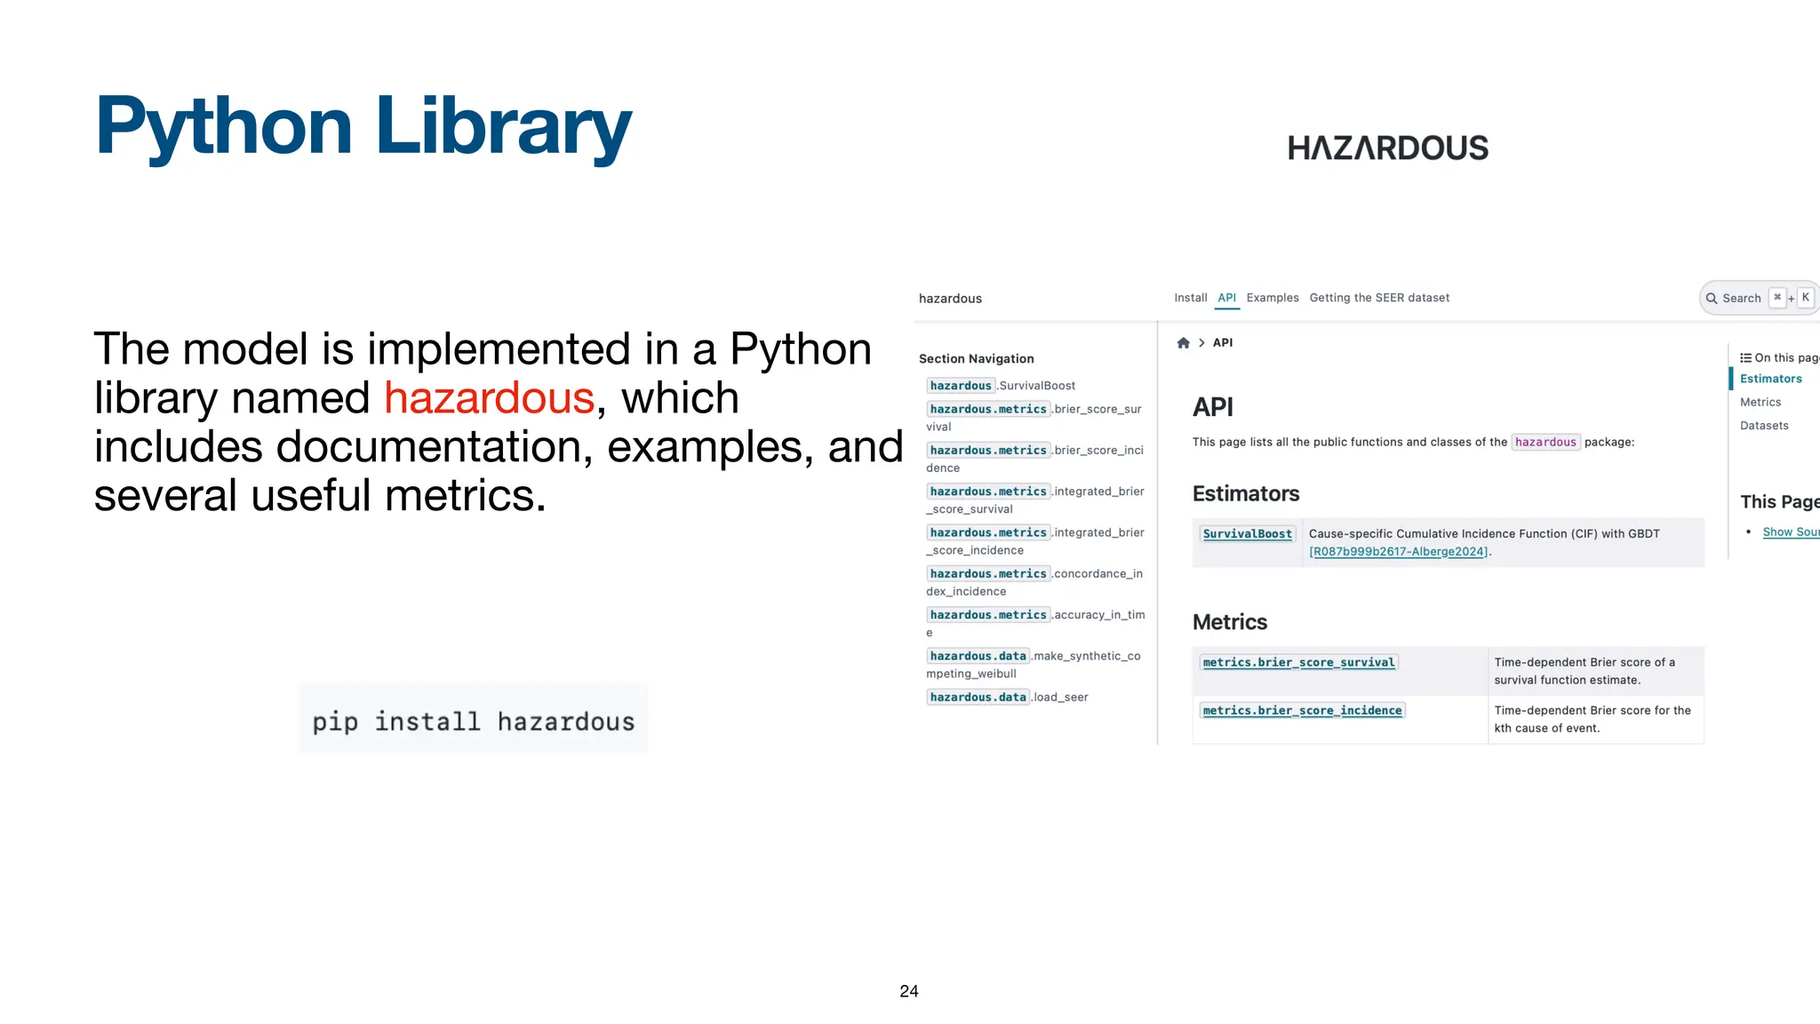This screenshot has width=1820, height=1024.
Task: Open hazardous.data.load_seer in sidebar
Action: [1008, 697]
